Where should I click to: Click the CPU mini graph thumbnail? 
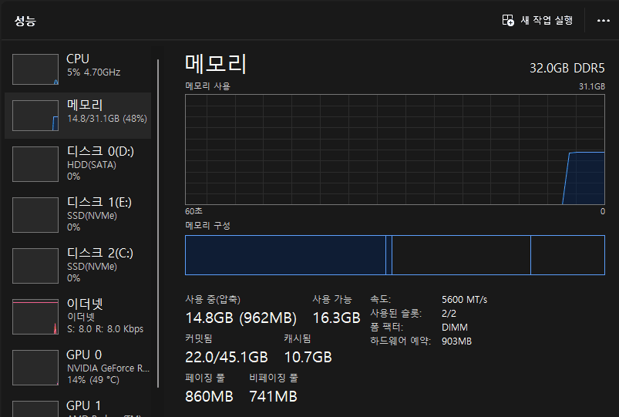pos(35,69)
